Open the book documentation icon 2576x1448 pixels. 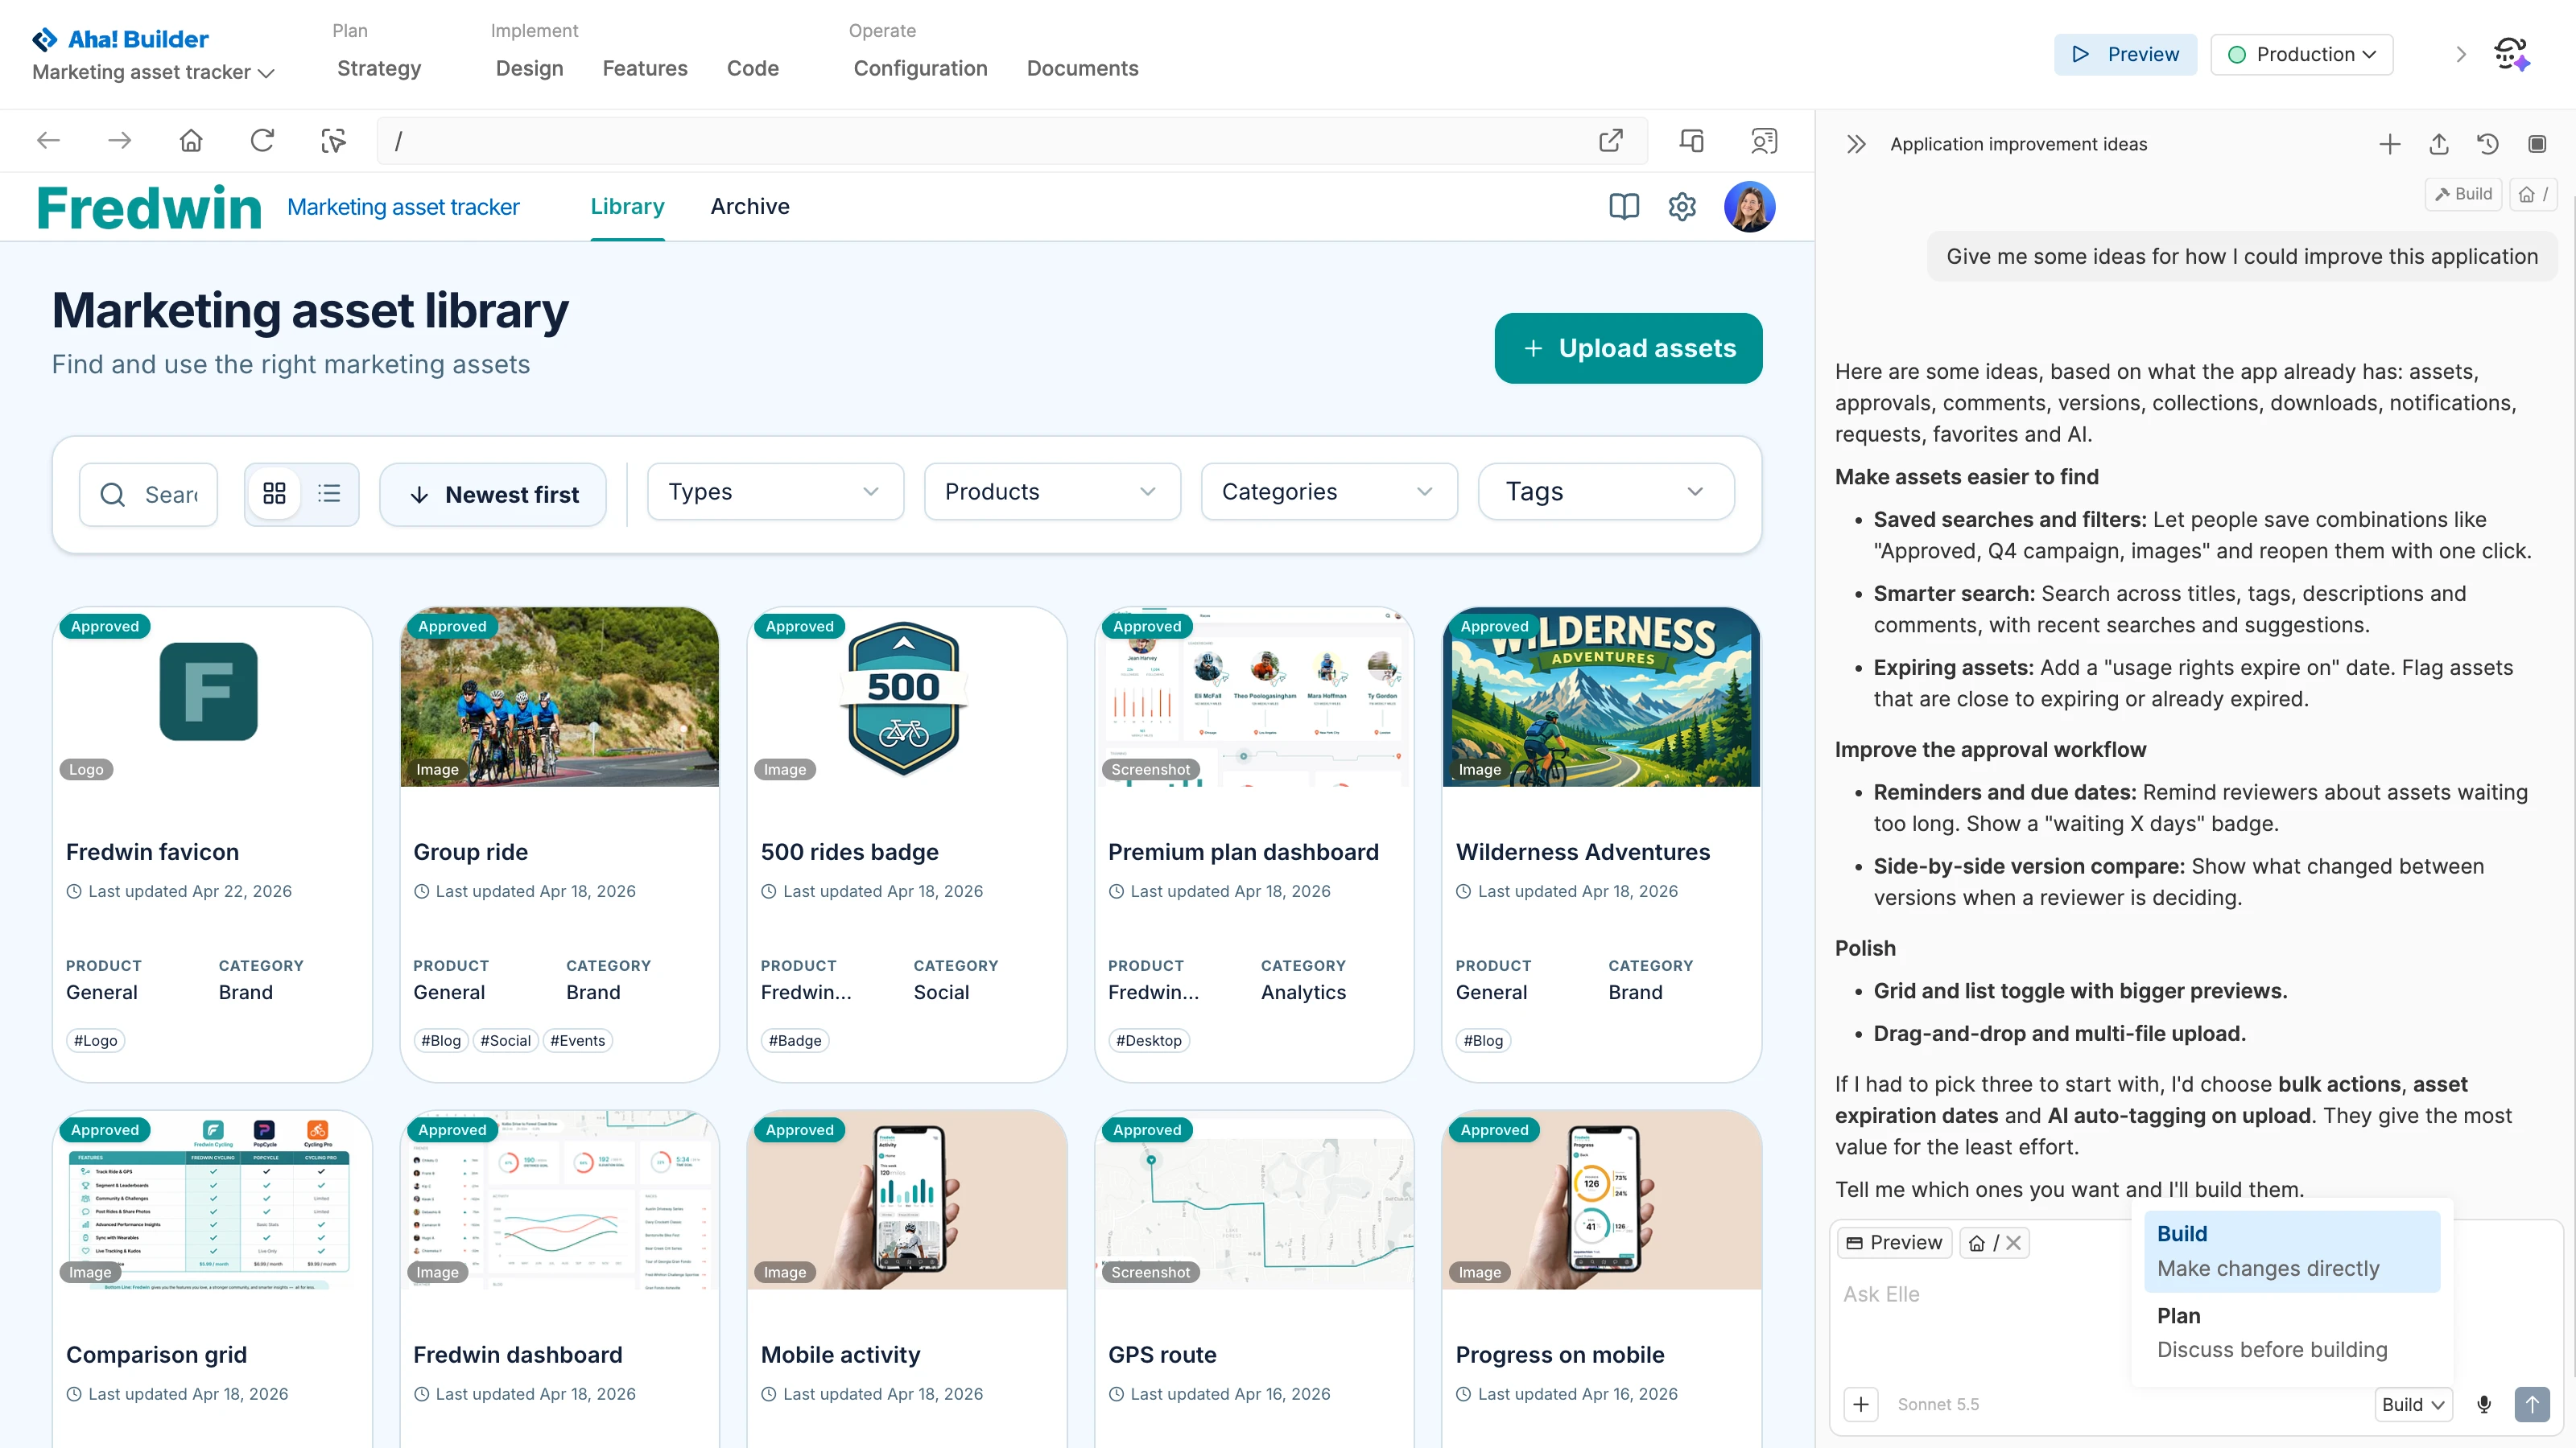pos(1624,207)
